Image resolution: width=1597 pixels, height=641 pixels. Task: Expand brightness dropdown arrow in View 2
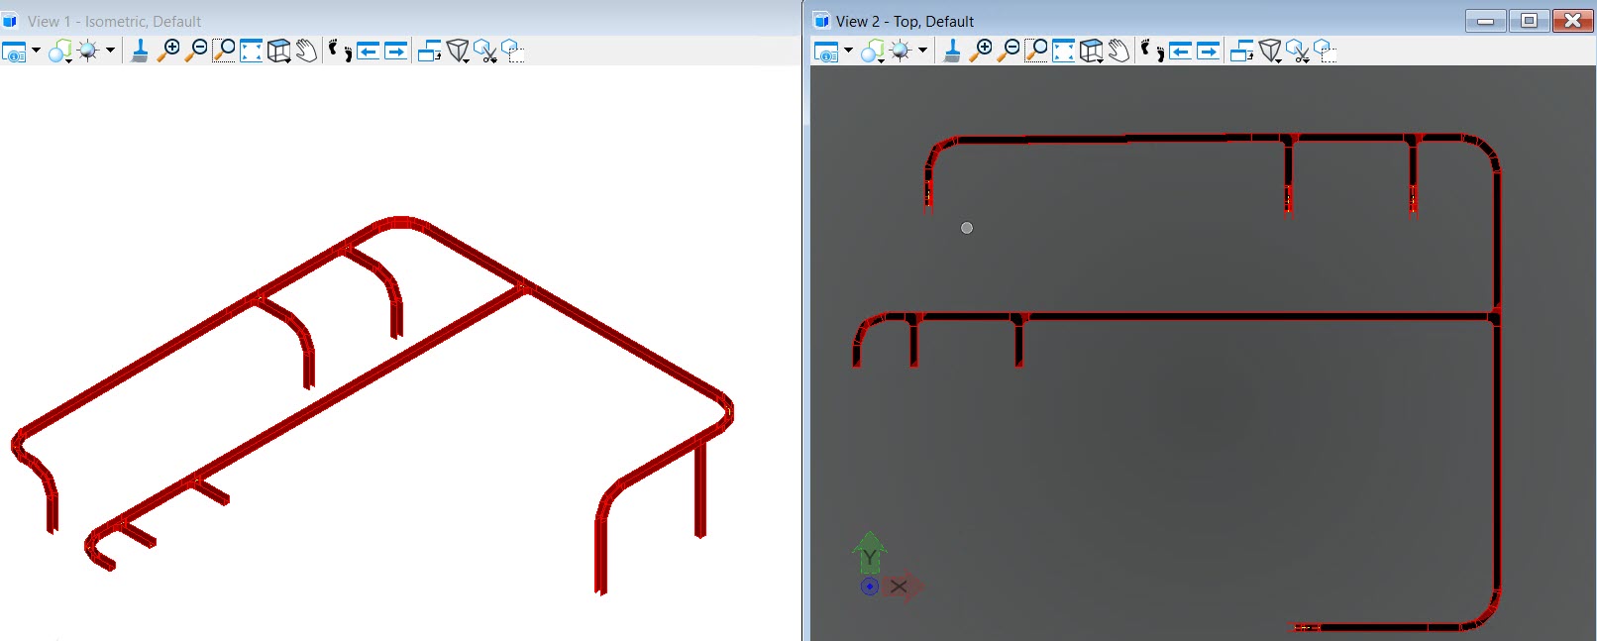(922, 51)
